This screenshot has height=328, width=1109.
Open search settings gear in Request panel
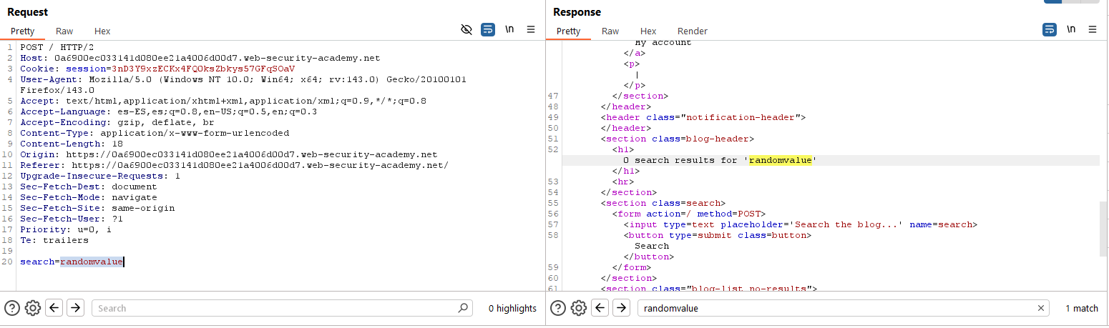click(x=32, y=308)
